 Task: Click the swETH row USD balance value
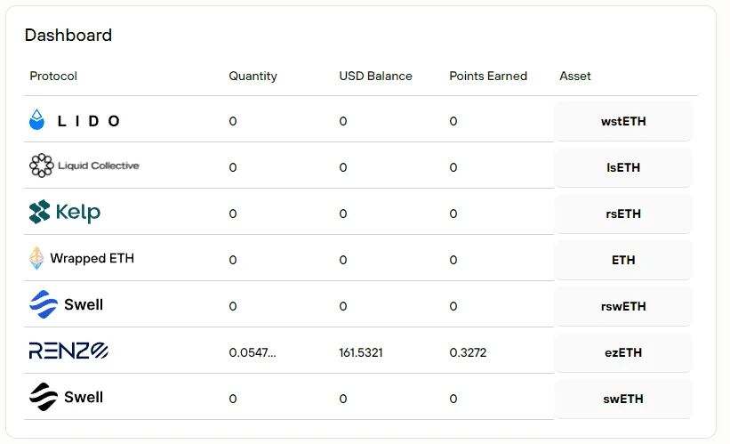coord(343,399)
